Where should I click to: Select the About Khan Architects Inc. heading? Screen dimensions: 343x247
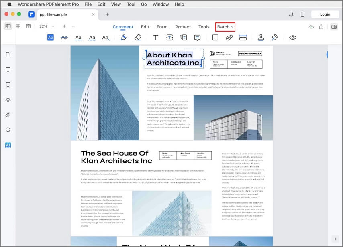click(x=174, y=59)
